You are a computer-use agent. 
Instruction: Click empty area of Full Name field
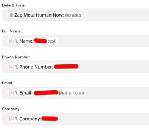click(x=103, y=41)
